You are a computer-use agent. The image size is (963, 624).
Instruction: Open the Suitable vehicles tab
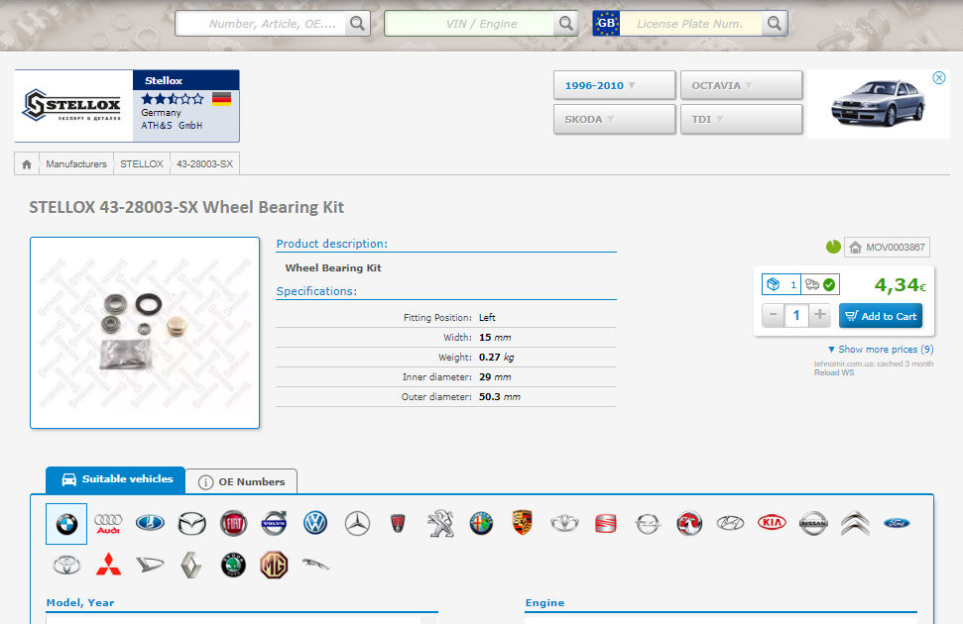[116, 479]
